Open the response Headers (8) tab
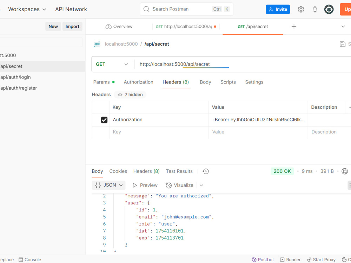Image resolution: width=351 pixels, height=263 pixels. pyautogui.click(x=146, y=171)
